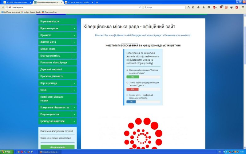The image size is (246, 154).
Task: Click the "Подати петицію" green button
Action: click(57, 147)
